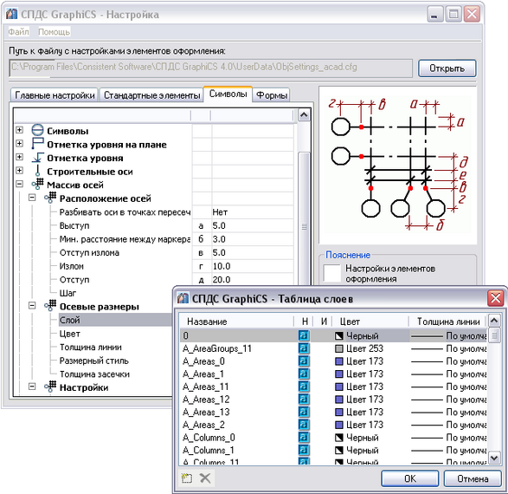Collapse the Осевые размеры node
This screenshot has width=508, height=494.
click(32, 306)
